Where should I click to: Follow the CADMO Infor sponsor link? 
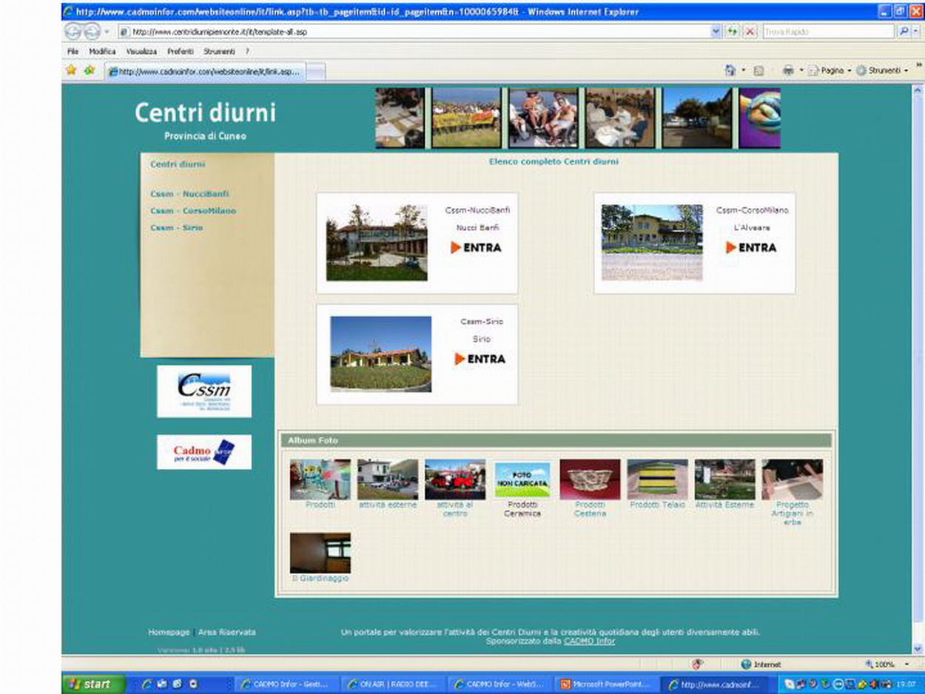pyautogui.click(x=589, y=641)
